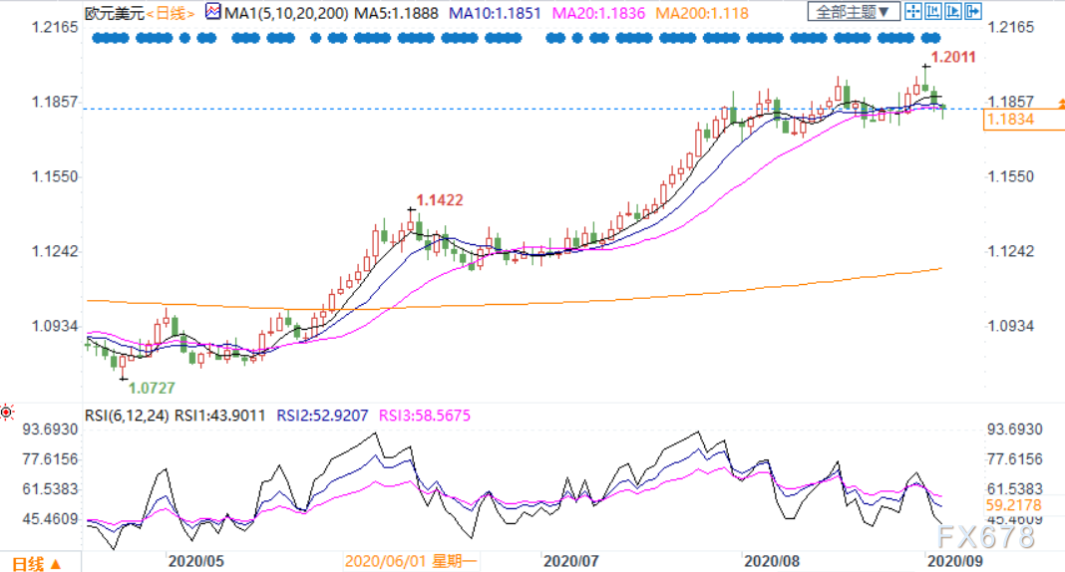This screenshot has height=572, width=1065.
Task: Click the 欧元美元 symbol name
Action: (114, 13)
